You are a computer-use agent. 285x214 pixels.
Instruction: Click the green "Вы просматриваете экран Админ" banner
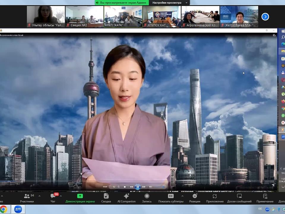coord(122,3)
